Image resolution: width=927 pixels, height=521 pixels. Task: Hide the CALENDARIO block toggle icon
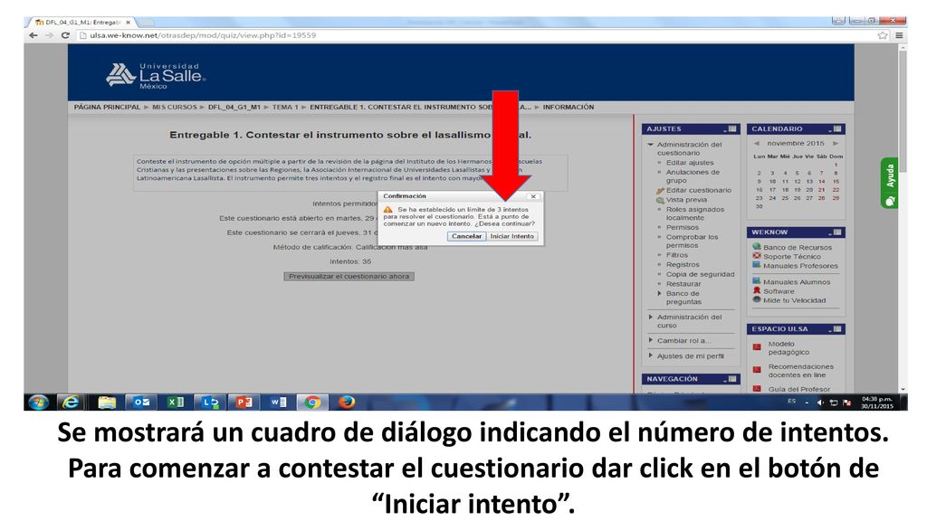pyautogui.click(x=829, y=129)
